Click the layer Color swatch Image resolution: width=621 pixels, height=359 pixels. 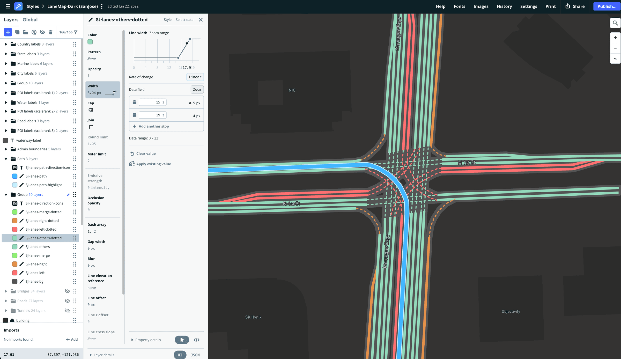[90, 42]
